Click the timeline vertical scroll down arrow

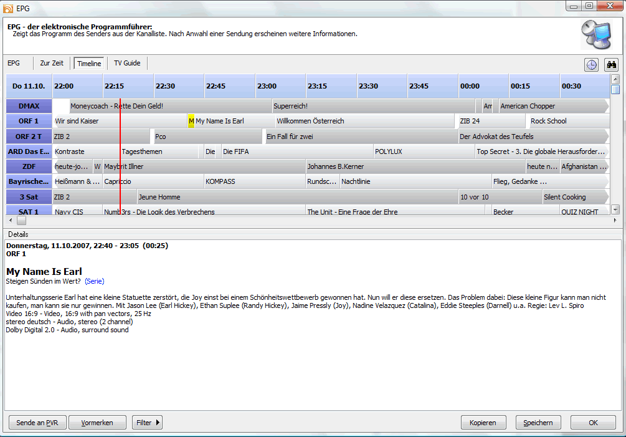pos(615,209)
